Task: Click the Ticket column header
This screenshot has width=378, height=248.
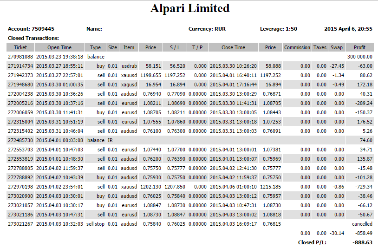Action: pyautogui.click(x=20, y=47)
